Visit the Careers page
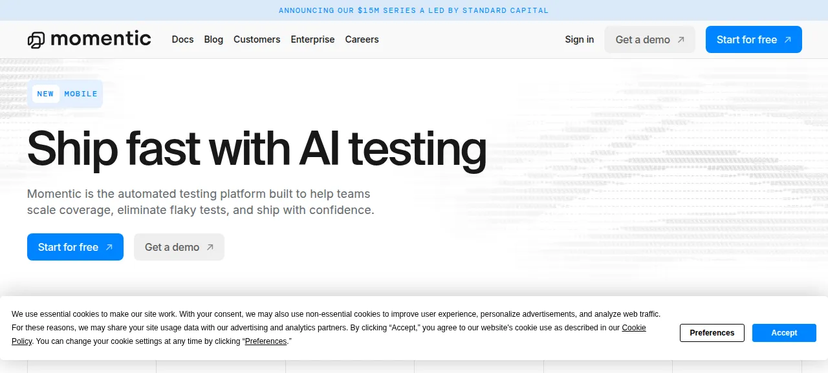Viewport: 828px width, 373px height. [362, 39]
